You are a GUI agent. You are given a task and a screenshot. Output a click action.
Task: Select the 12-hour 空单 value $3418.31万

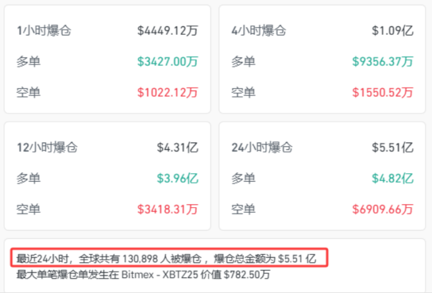pyautogui.click(x=168, y=209)
